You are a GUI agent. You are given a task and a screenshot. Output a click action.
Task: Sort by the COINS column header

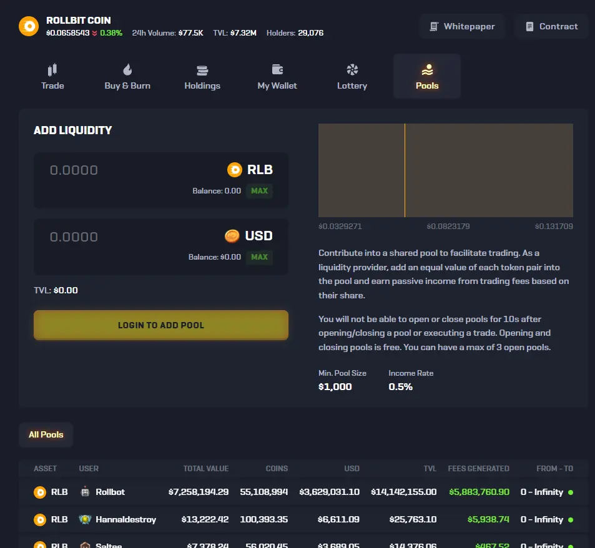[277, 469]
